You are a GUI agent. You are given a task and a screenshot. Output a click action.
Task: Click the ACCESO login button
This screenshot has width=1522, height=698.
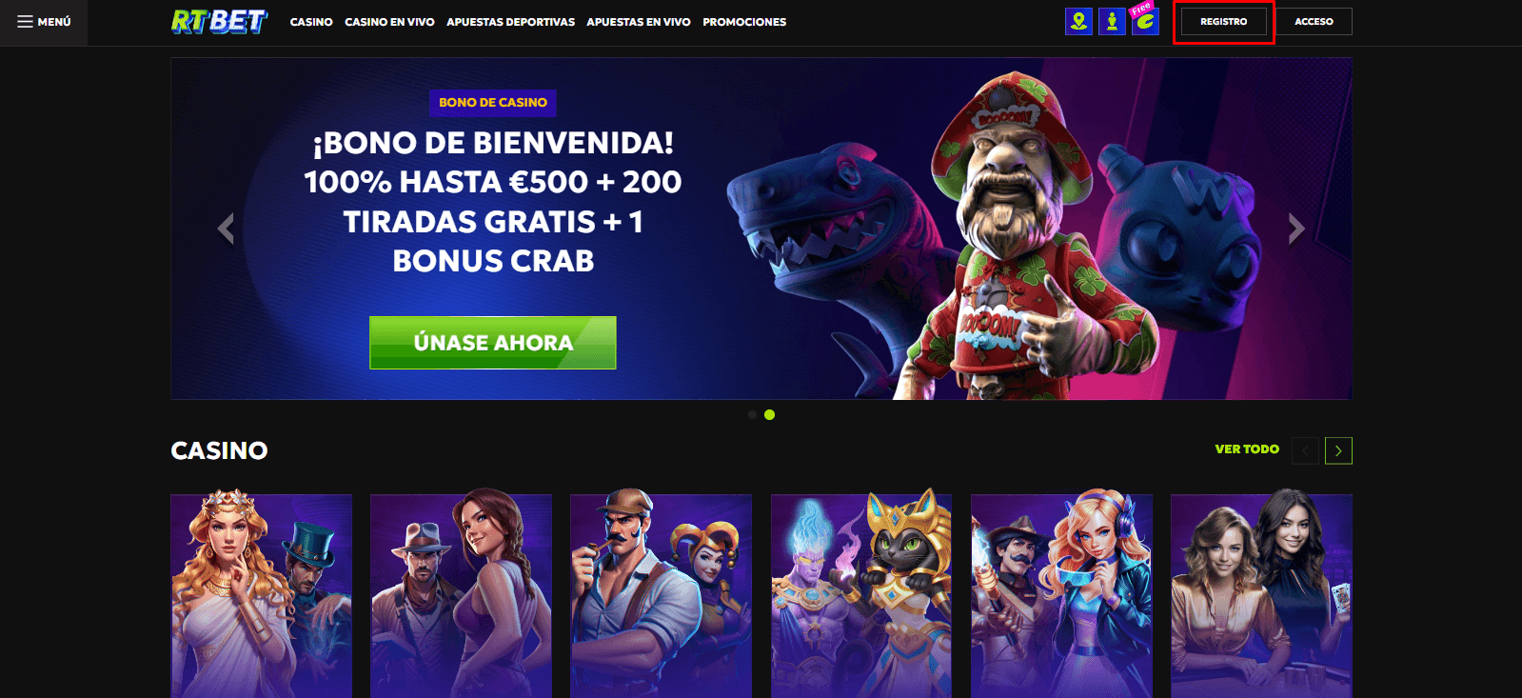tap(1314, 21)
